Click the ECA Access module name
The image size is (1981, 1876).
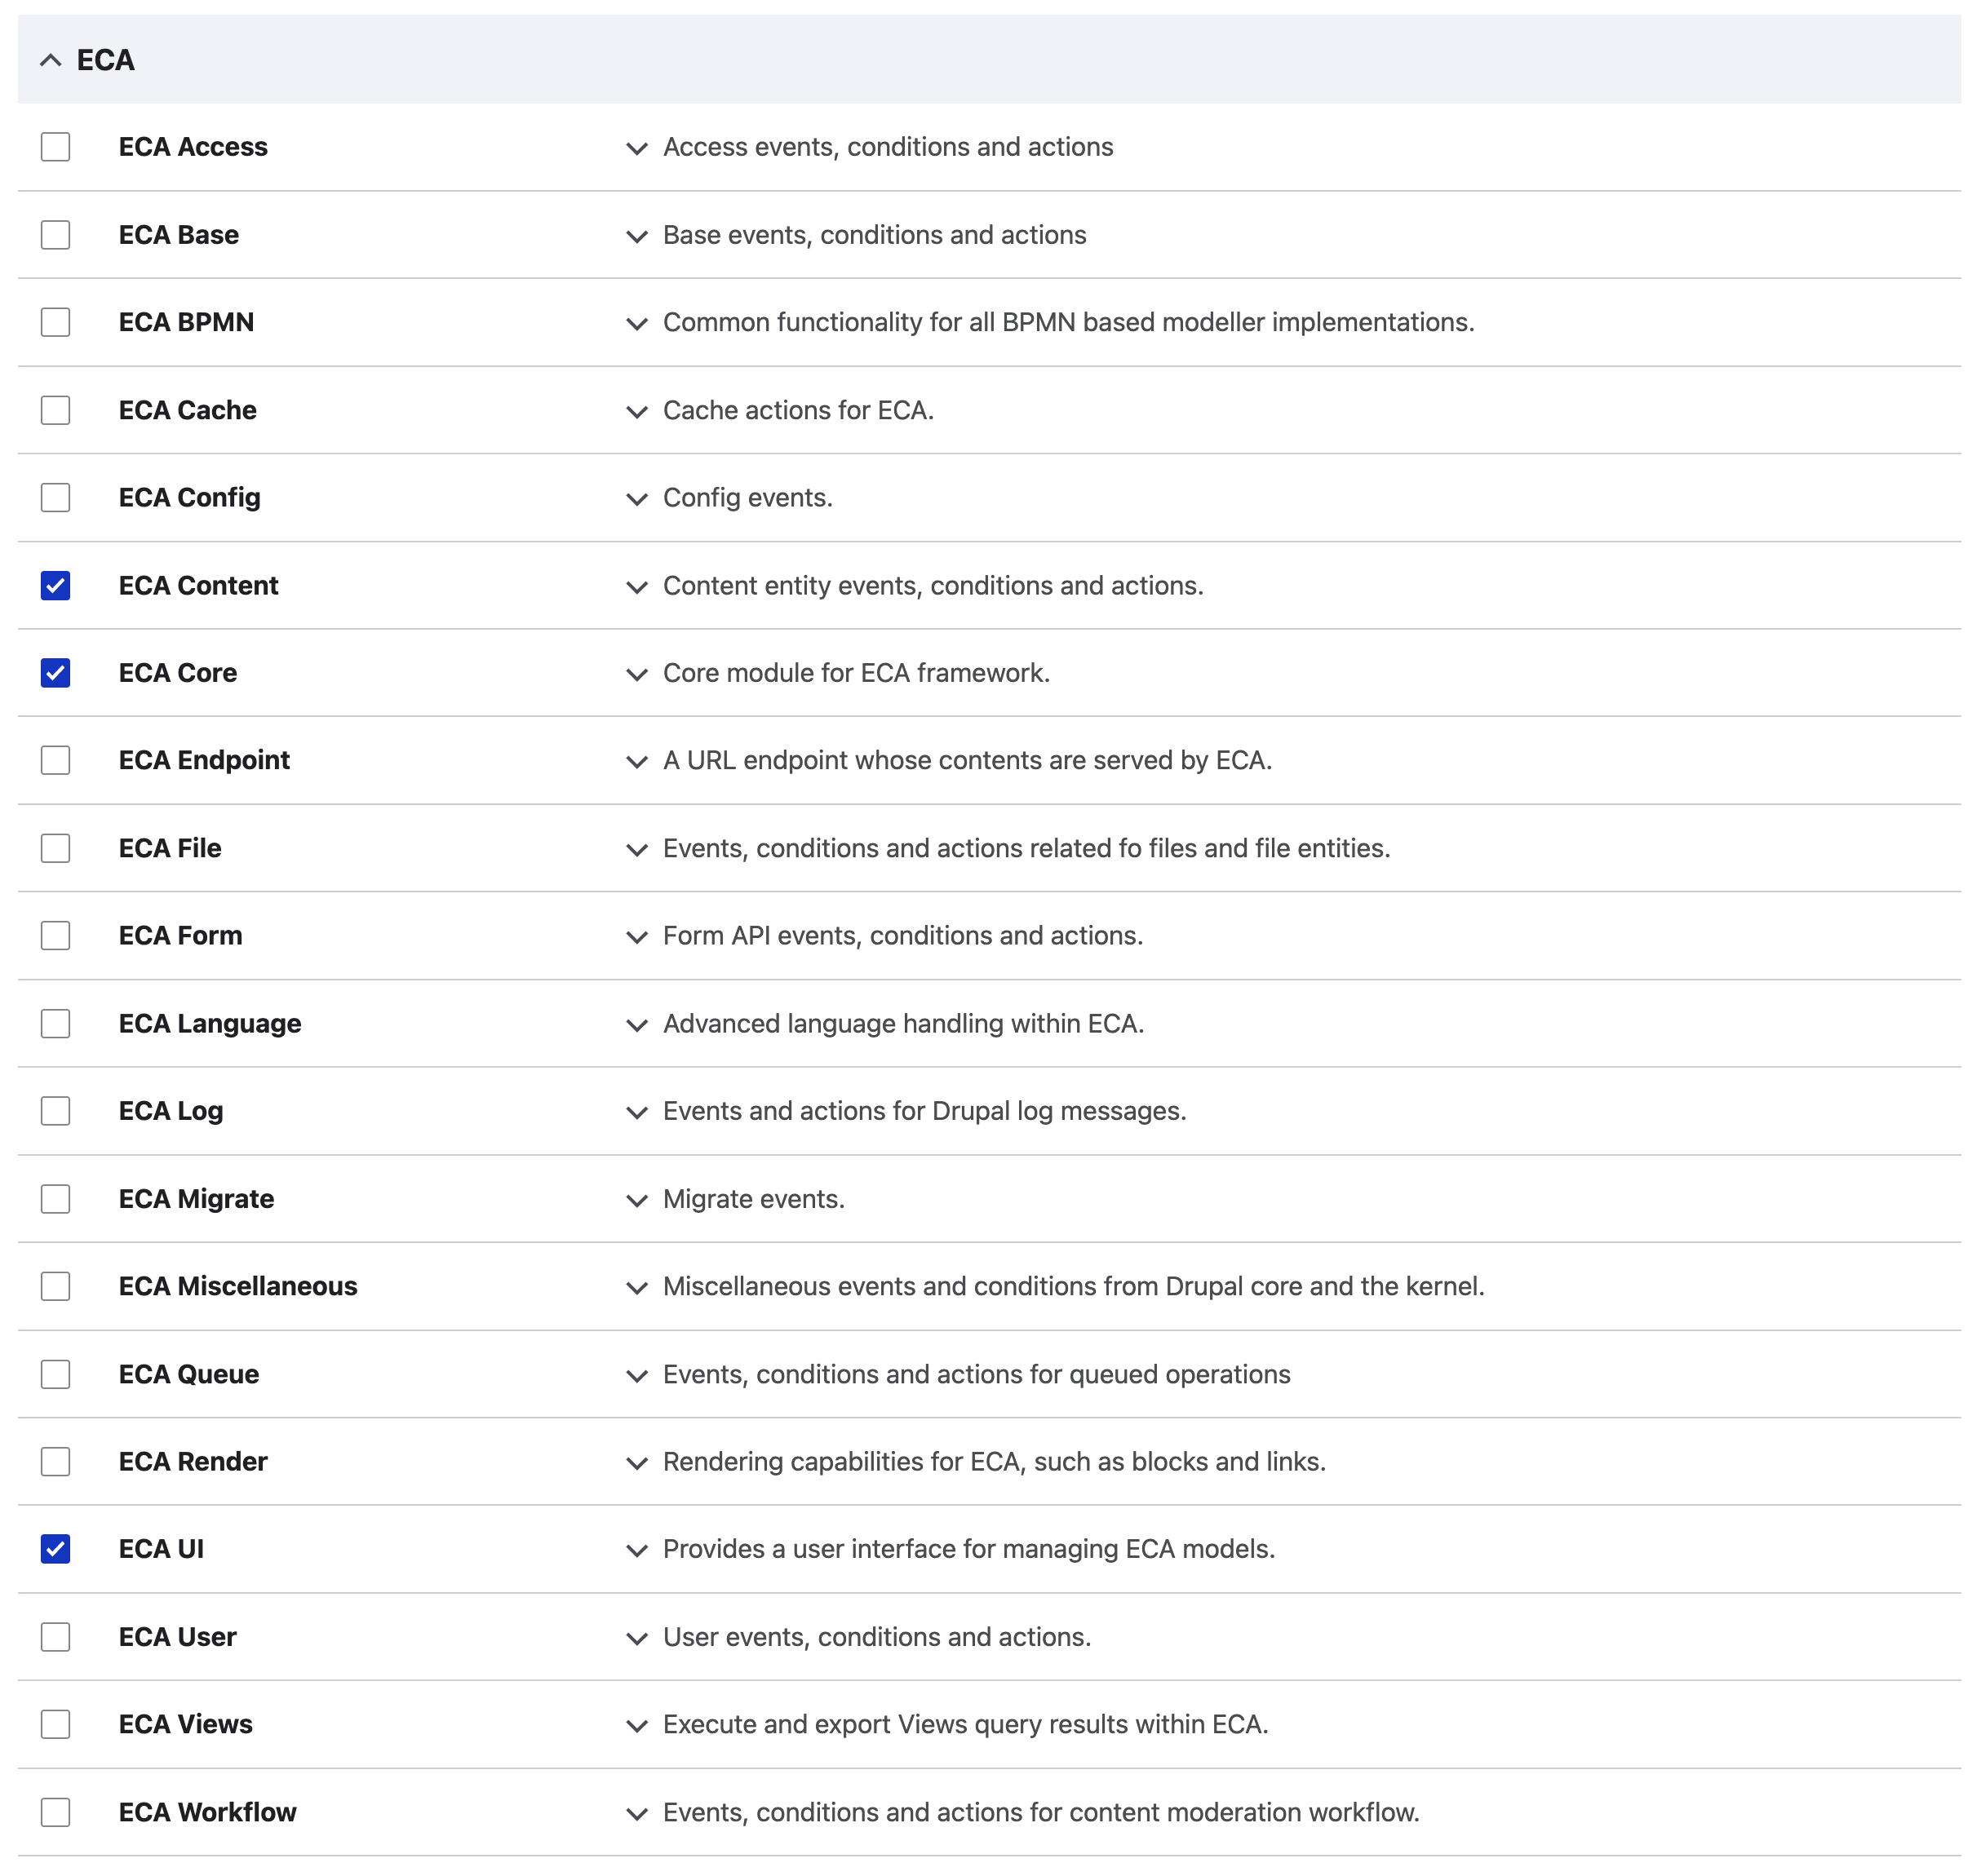point(193,147)
